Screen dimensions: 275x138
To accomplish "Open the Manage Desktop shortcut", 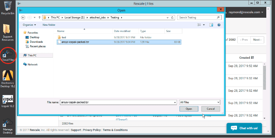I will tap(8, 126).
